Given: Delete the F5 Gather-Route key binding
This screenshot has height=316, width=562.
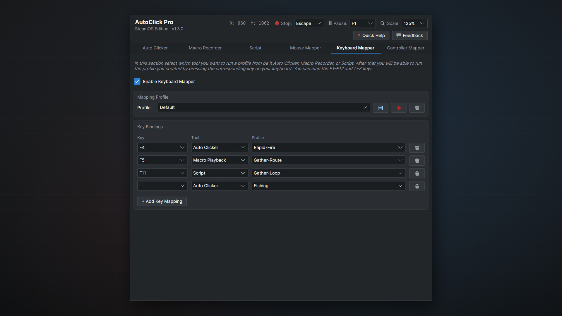Looking at the screenshot, I should 417,160.
